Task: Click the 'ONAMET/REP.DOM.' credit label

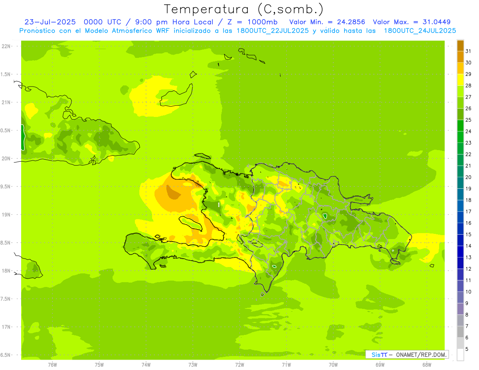Action: [x=421, y=354]
